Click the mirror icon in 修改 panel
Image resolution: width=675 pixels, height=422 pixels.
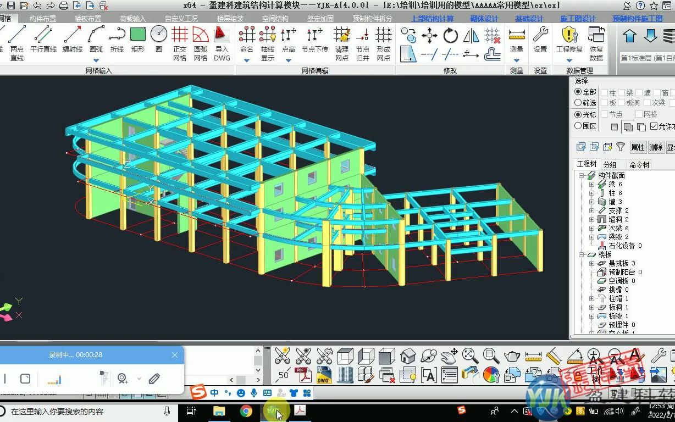[x=471, y=35]
